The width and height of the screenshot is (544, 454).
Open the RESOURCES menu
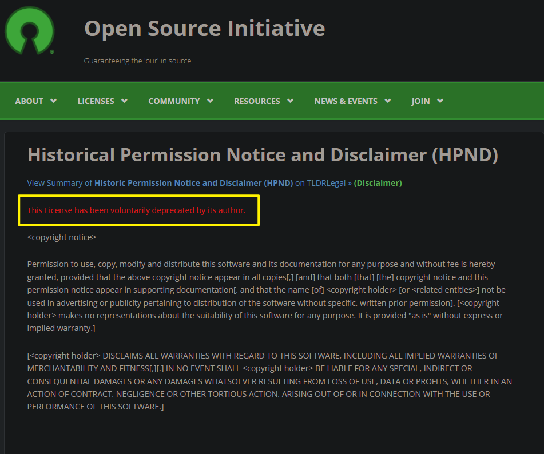(x=257, y=101)
